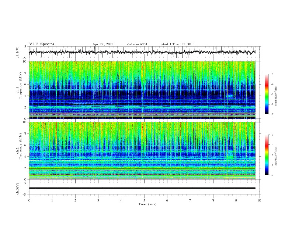Click the '4' tick on time axis

click(121, 200)
